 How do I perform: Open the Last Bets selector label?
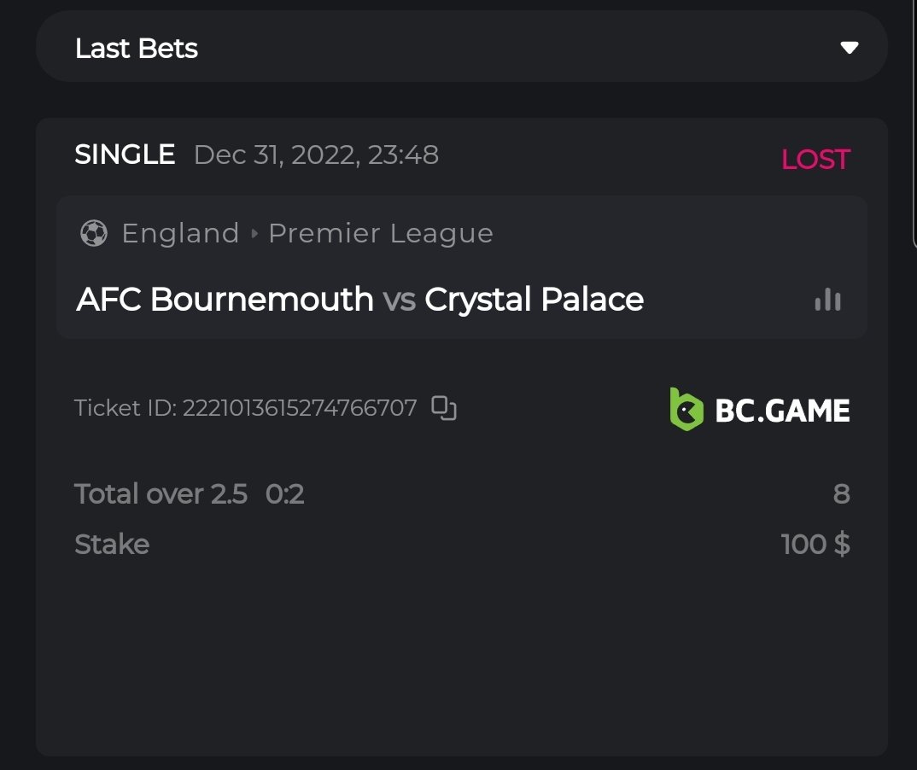click(137, 49)
